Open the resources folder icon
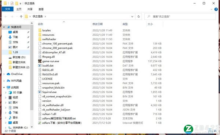 pos(40,35)
